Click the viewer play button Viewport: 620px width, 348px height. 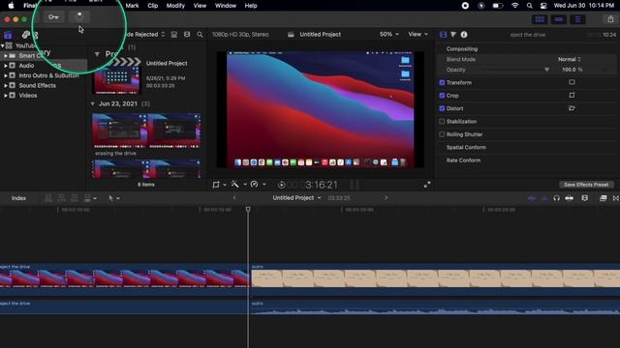click(282, 185)
